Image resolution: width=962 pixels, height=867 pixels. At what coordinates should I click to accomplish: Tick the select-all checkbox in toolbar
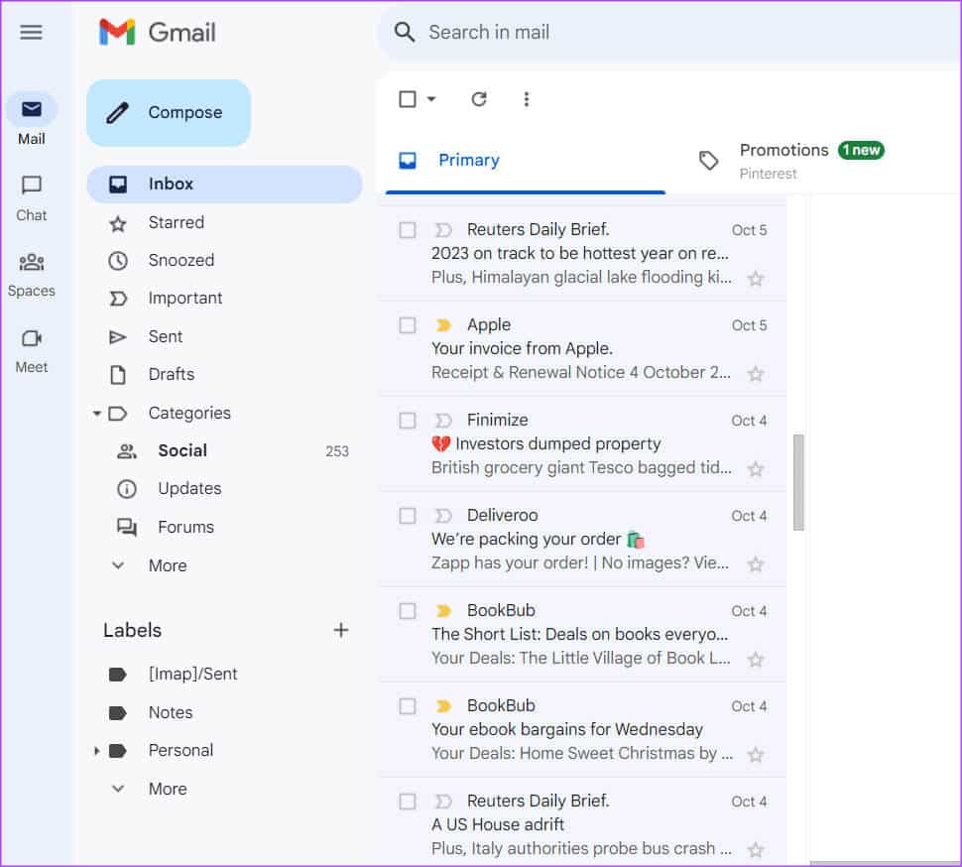[408, 99]
